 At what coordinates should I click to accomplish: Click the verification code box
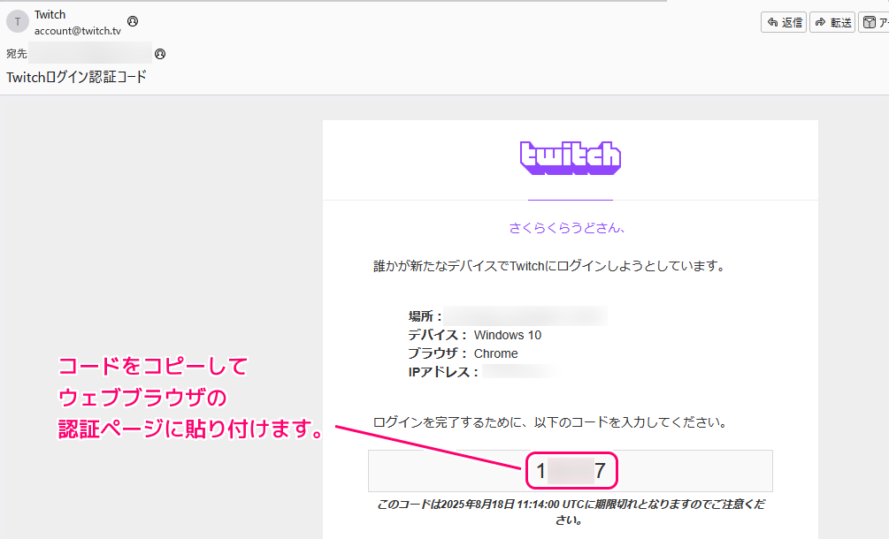coord(571,471)
